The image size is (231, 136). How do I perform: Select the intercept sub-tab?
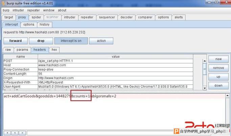pyautogui.click(x=11, y=25)
